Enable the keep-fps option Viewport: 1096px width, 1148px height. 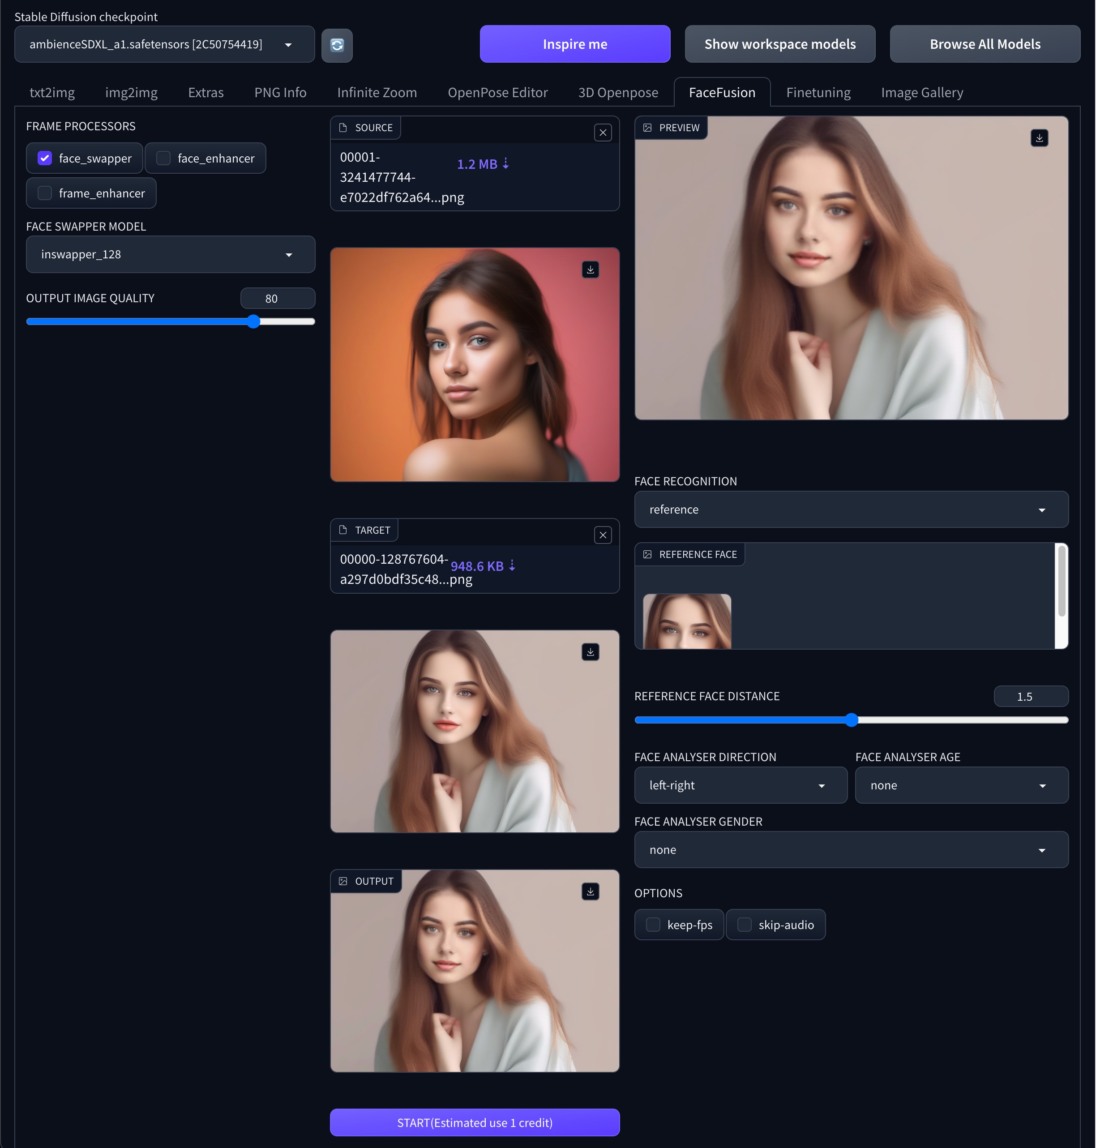pyautogui.click(x=653, y=925)
